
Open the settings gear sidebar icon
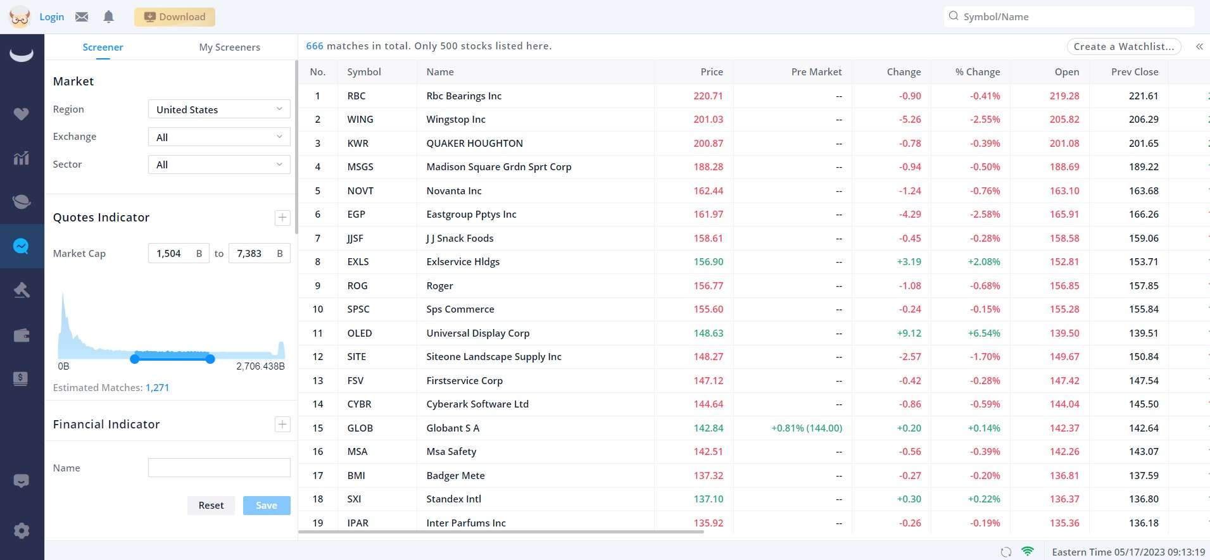pyautogui.click(x=22, y=530)
